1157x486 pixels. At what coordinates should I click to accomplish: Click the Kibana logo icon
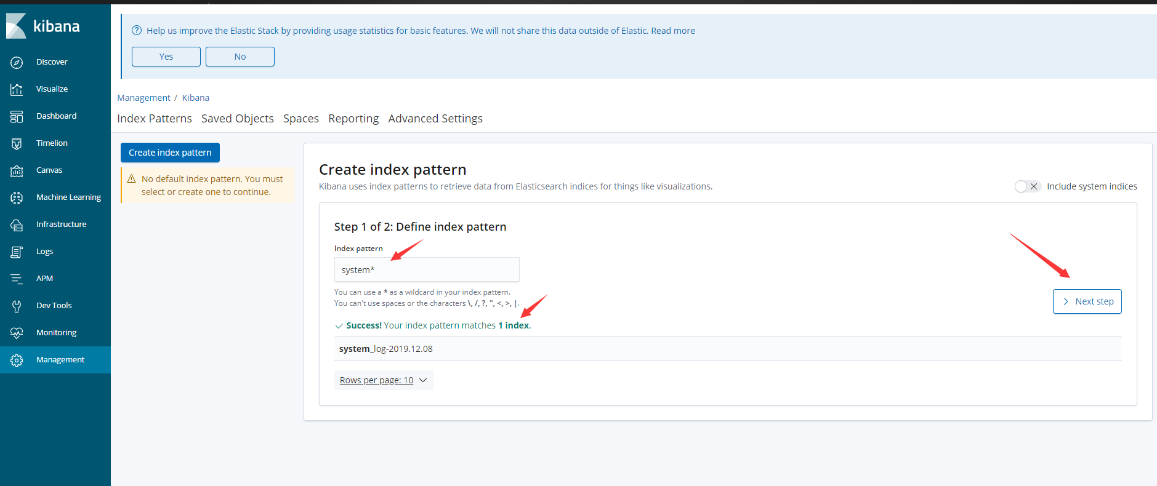(x=16, y=26)
